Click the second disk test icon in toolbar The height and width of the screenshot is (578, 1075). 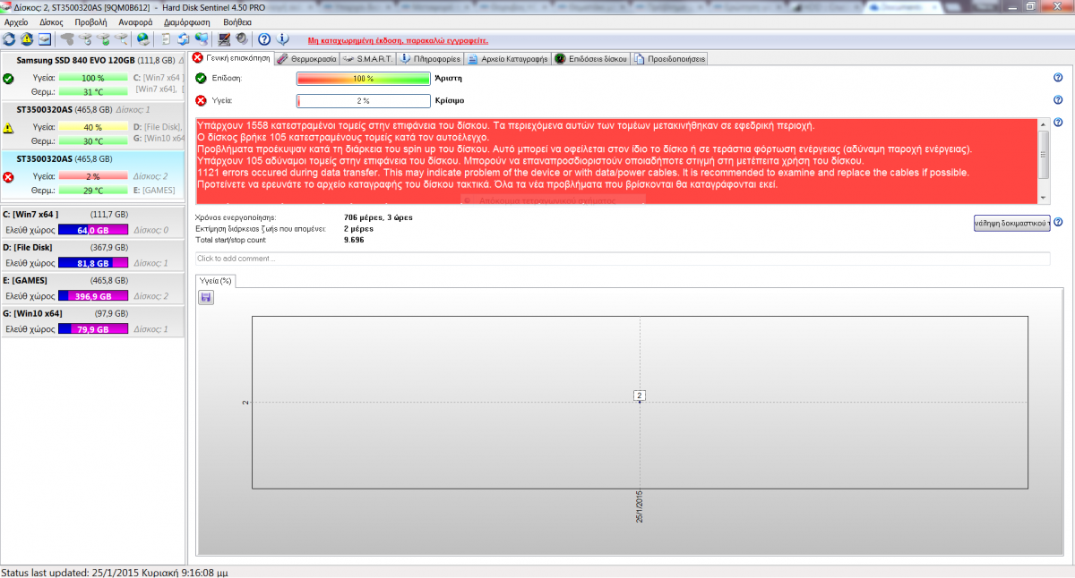click(86, 39)
